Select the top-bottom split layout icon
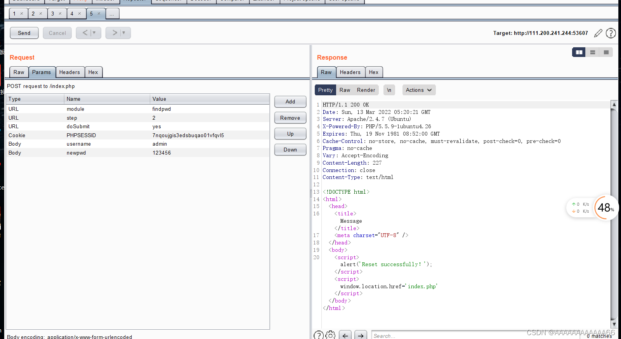Screen dimensions: 621x339 tap(593, 52)
